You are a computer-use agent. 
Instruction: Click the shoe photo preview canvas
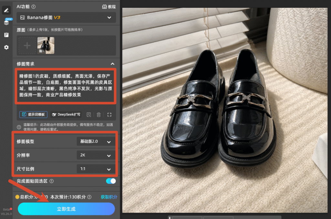coord(225,110)
